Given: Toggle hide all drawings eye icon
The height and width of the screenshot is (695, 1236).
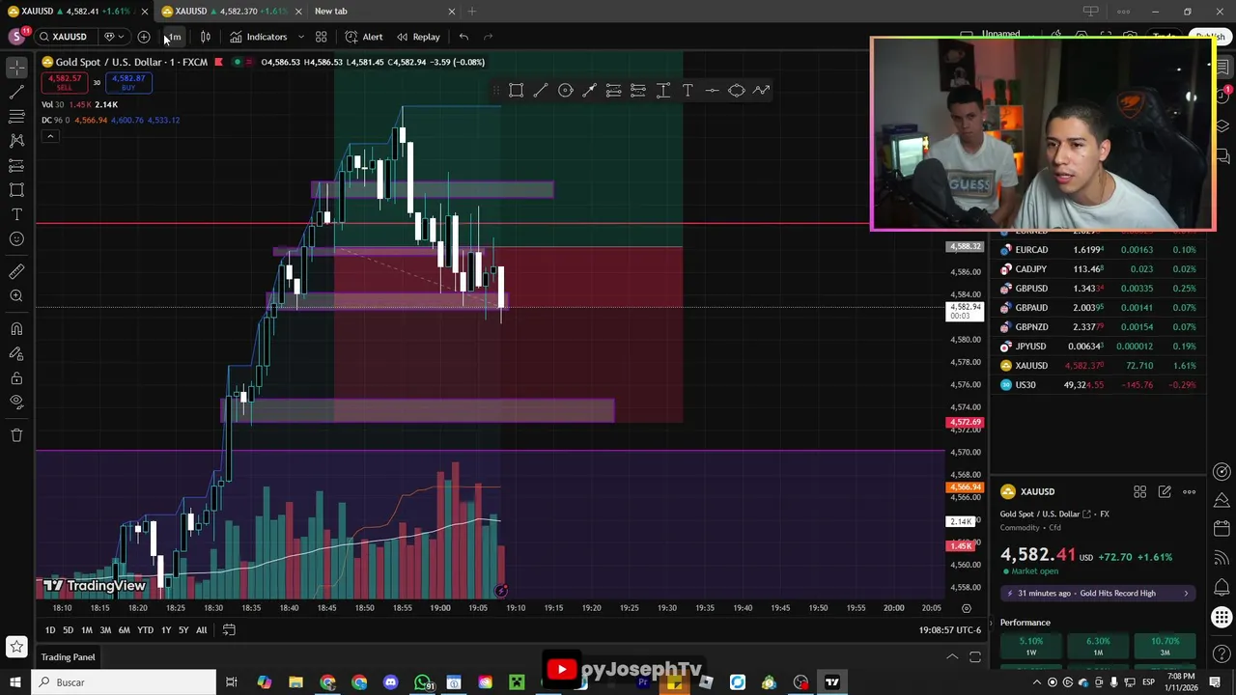Looking at the screenshot, I should pyautogui.click(x=16, y=403).
